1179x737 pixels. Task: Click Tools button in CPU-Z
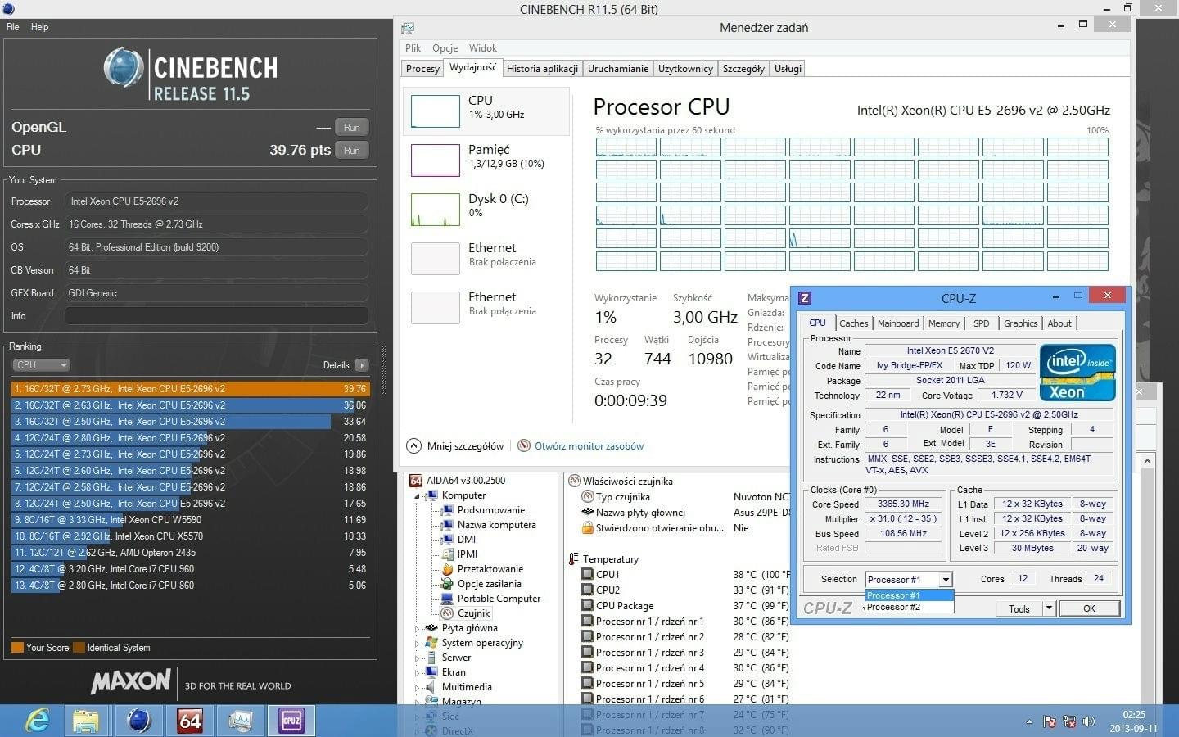pyautogui.click(x=1019, y=608)
